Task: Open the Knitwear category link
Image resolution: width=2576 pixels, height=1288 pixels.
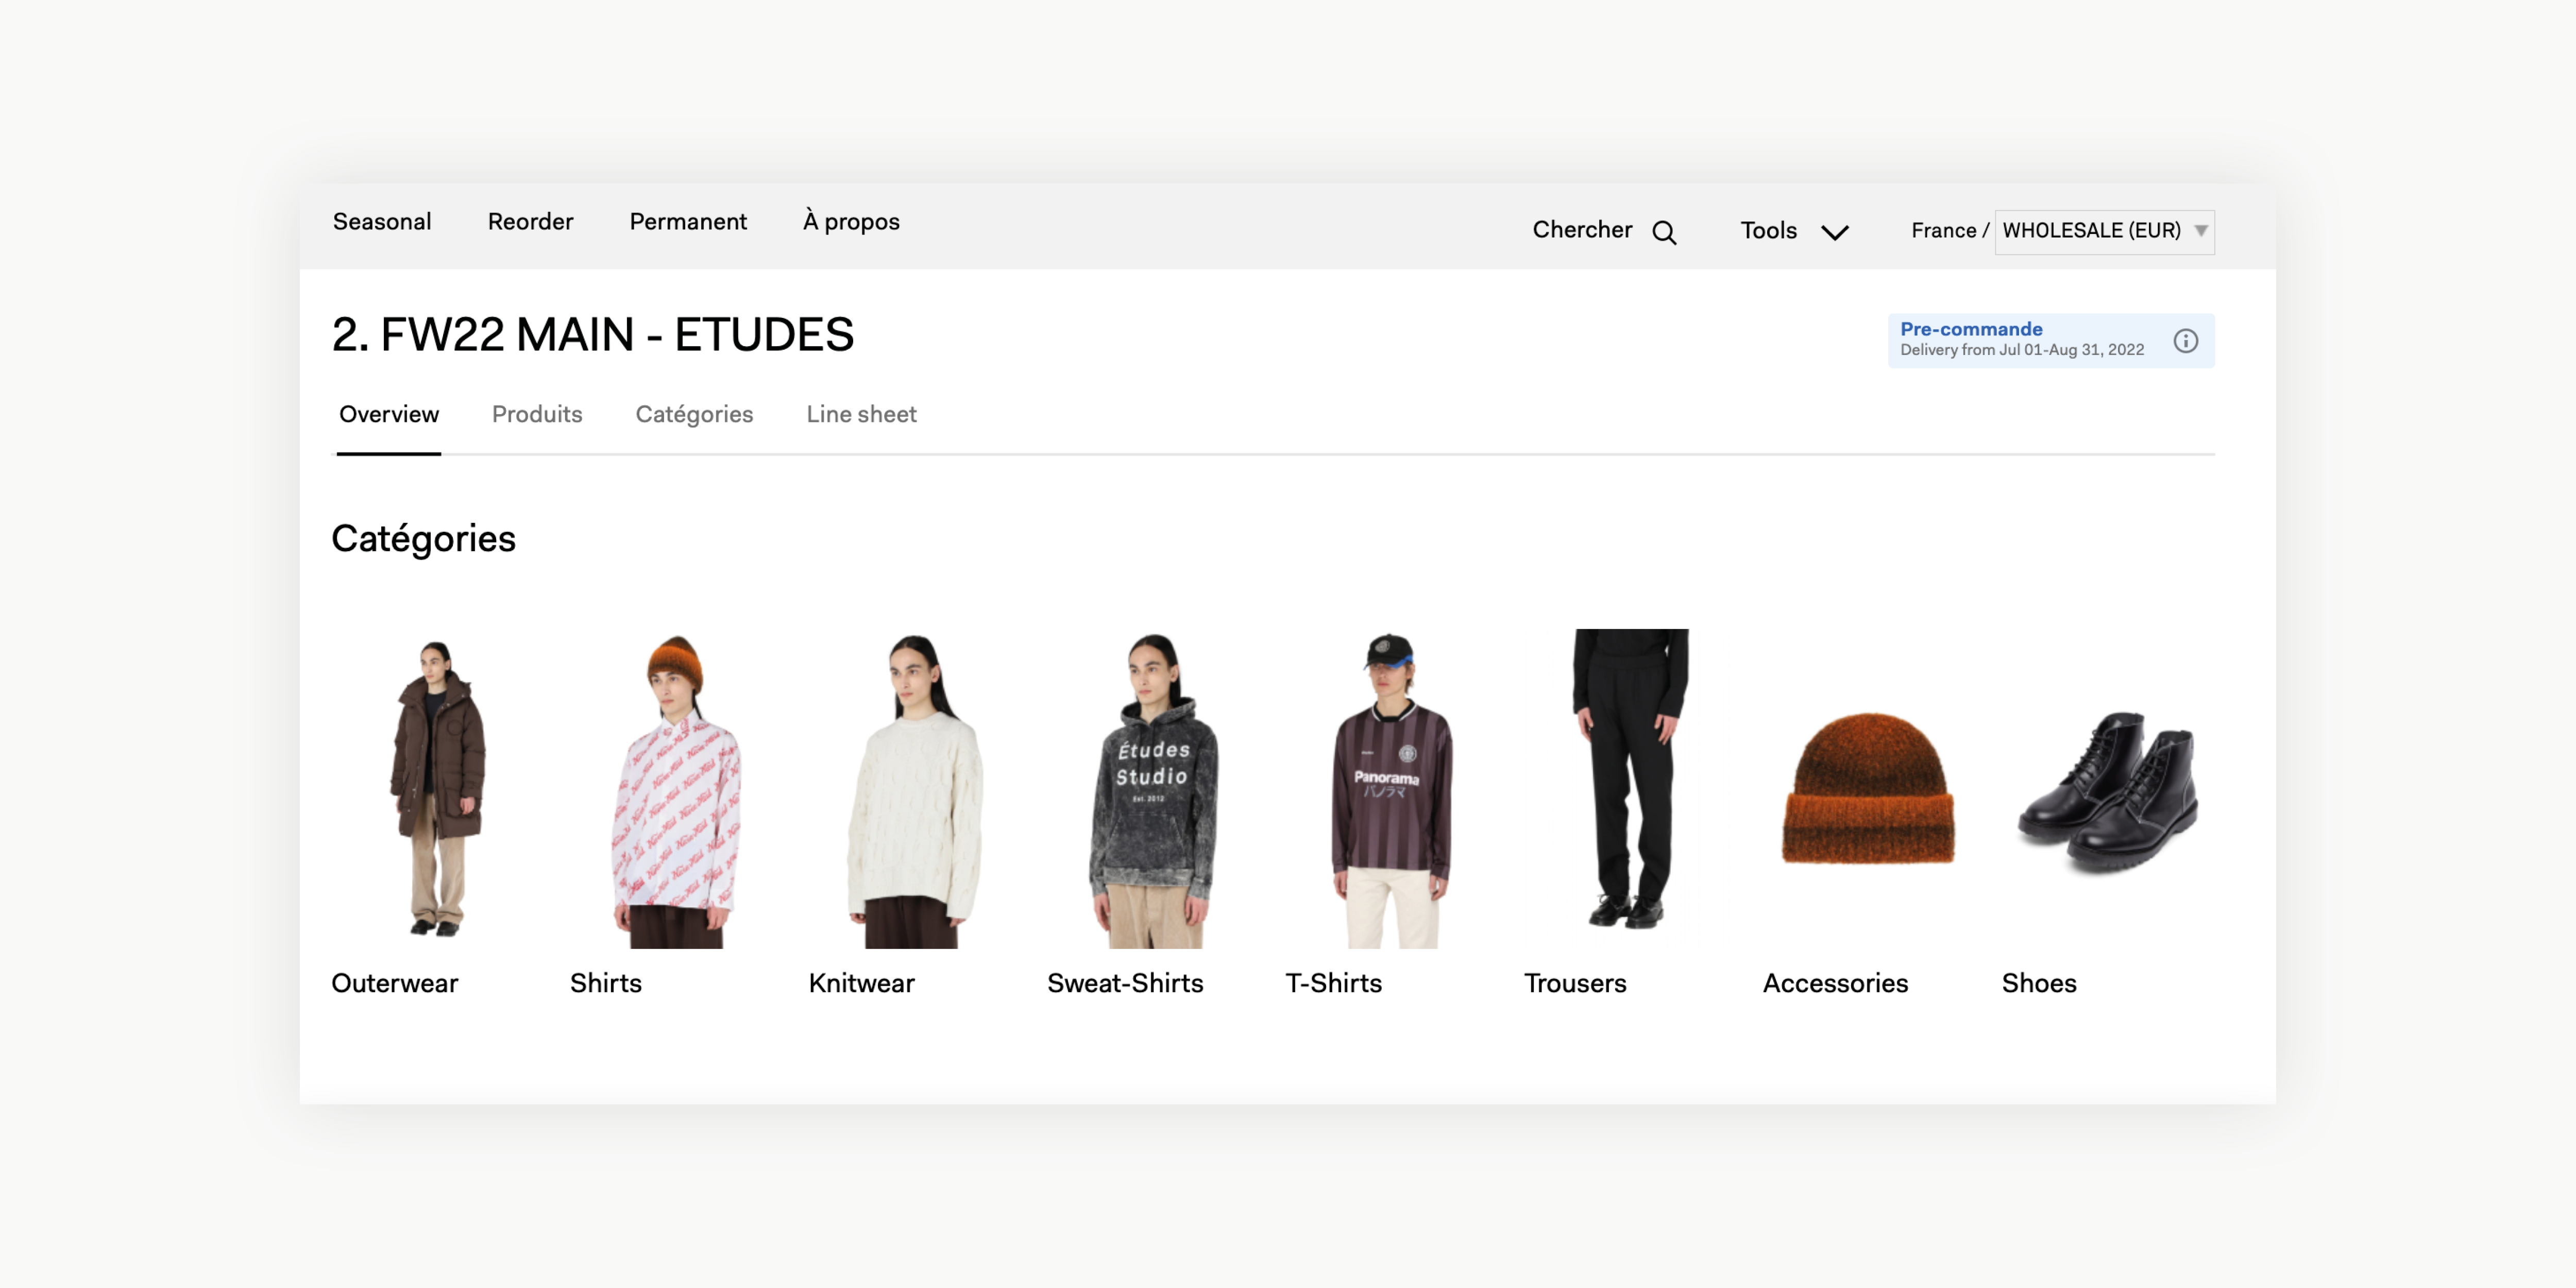Action: 861,983
